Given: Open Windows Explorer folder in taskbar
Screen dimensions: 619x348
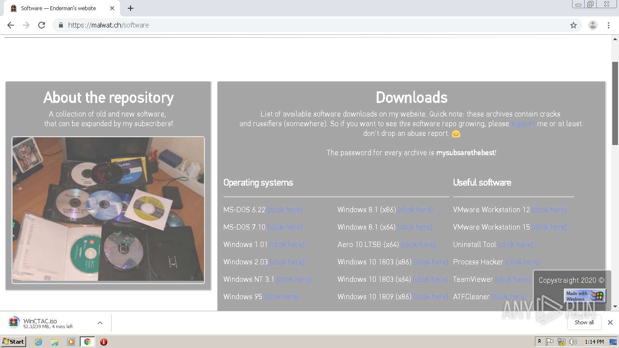Looking at the screenshot, I should (55, 342).
